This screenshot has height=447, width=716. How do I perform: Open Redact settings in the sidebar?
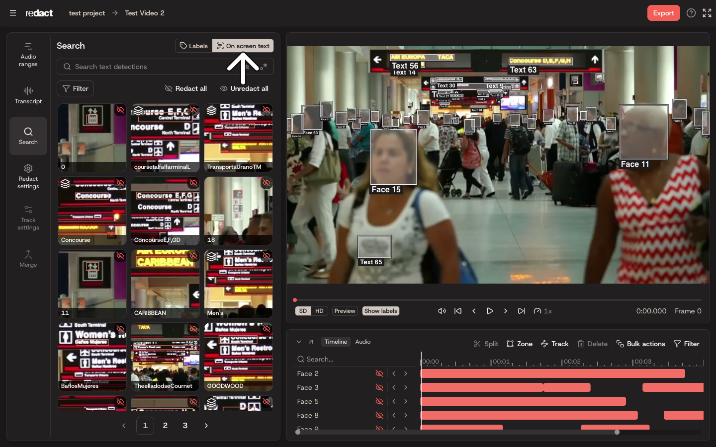[28, 176]
